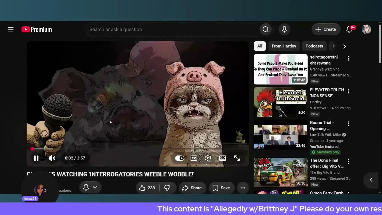Open options for seirotagorretni eht rewsna video
382x215 pixels.
pyautogui.click(x=349, y=58)
